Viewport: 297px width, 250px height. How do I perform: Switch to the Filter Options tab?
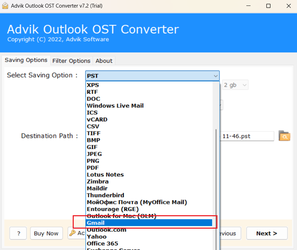[71, 61]
